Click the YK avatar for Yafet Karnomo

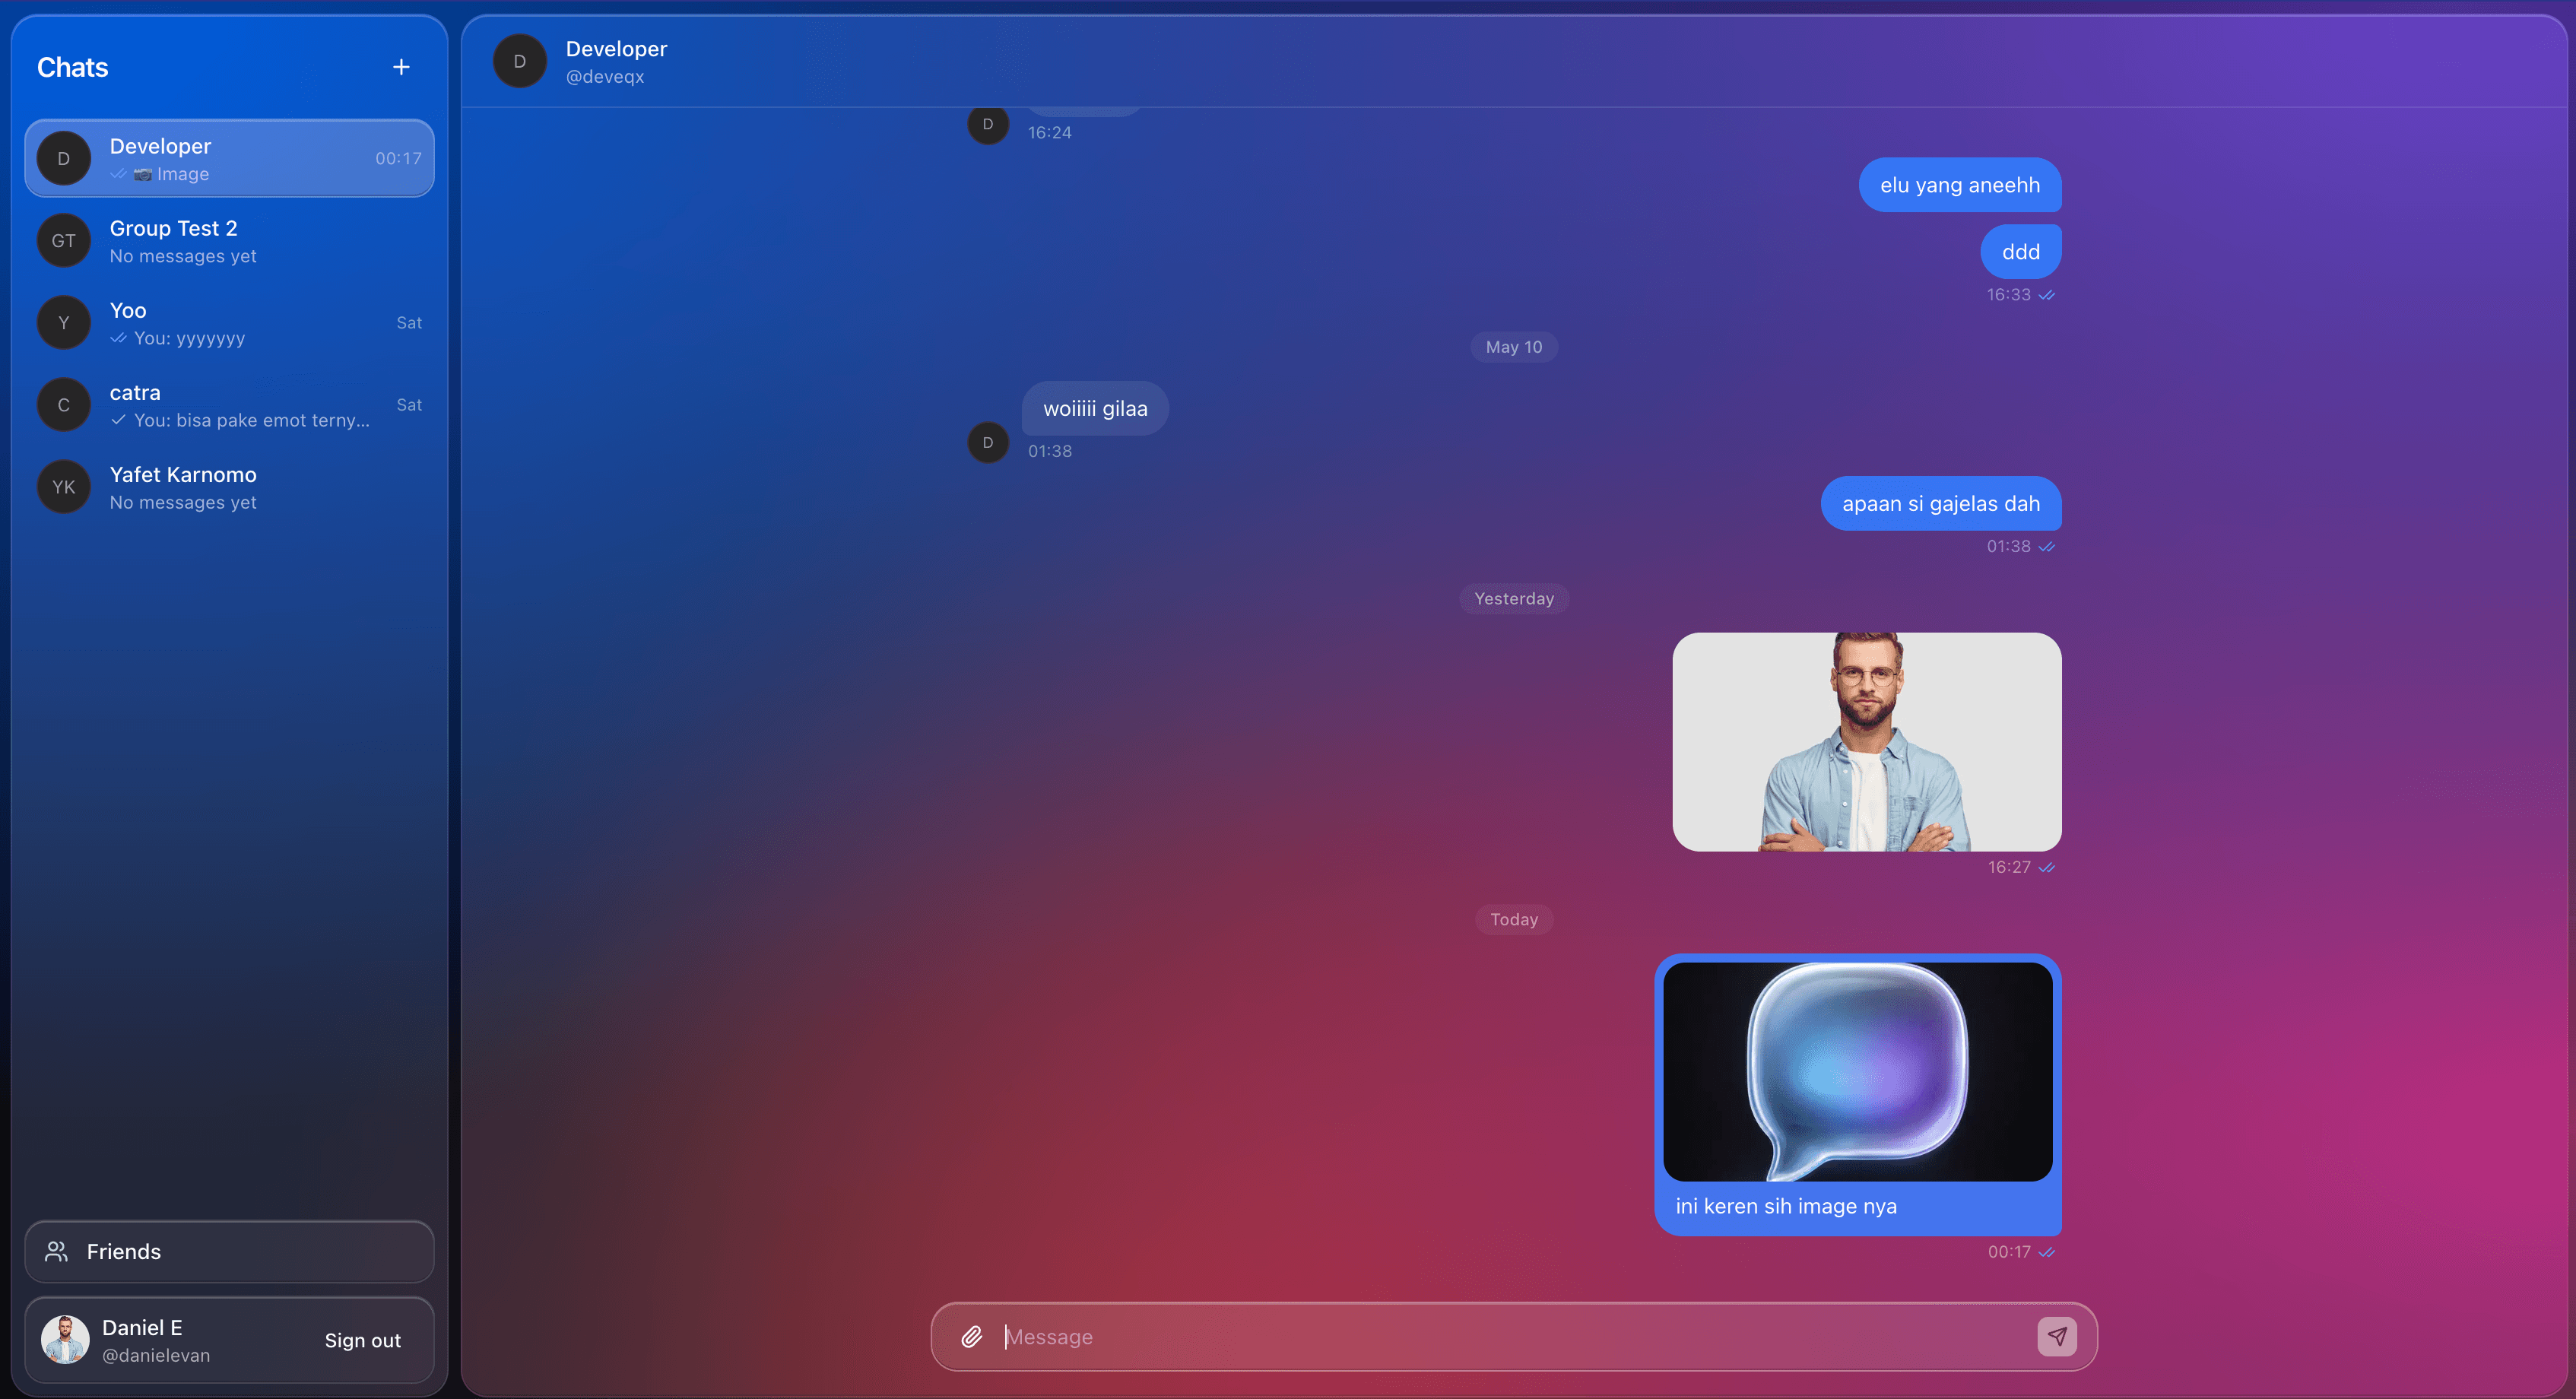click(64, 487)
